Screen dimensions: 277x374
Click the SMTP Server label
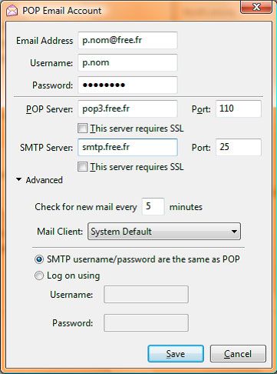pos(46,148)
